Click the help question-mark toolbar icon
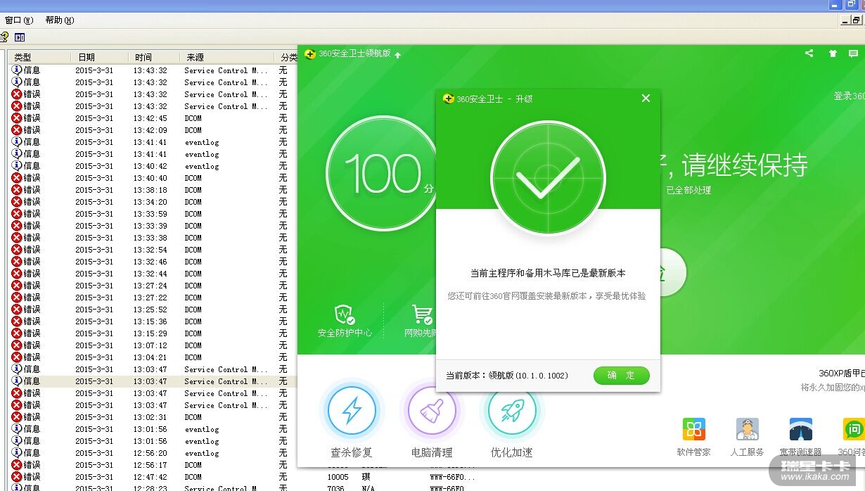Image resolution: width=865 pixels, height=491 pixels. (x=4, y=37)
